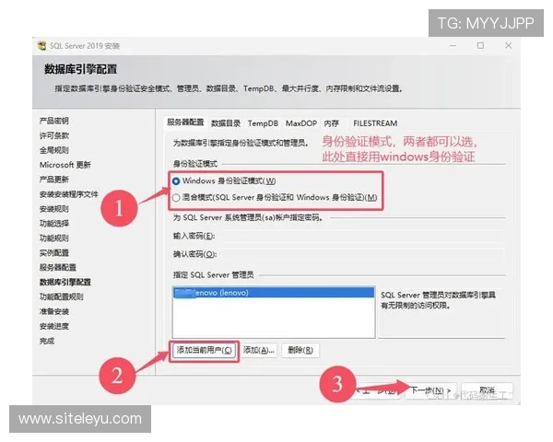Click 功能选择 step in sidebar
Viewport: 553px width, 442px height.
point(54,224)
